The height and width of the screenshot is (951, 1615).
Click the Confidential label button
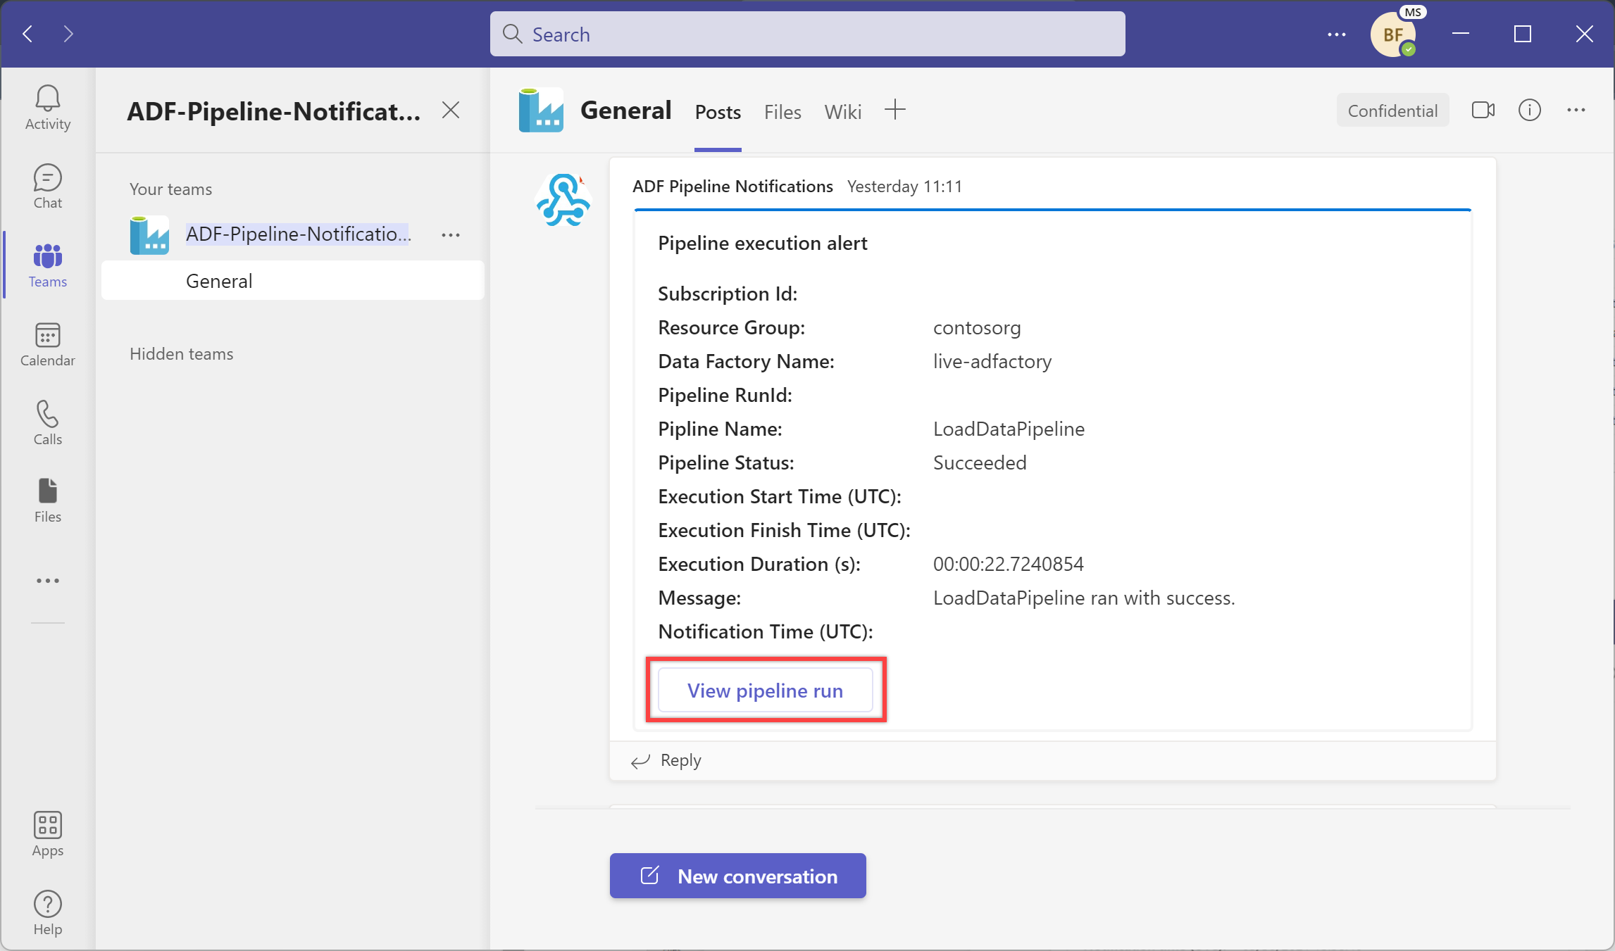pos(1392,110)
